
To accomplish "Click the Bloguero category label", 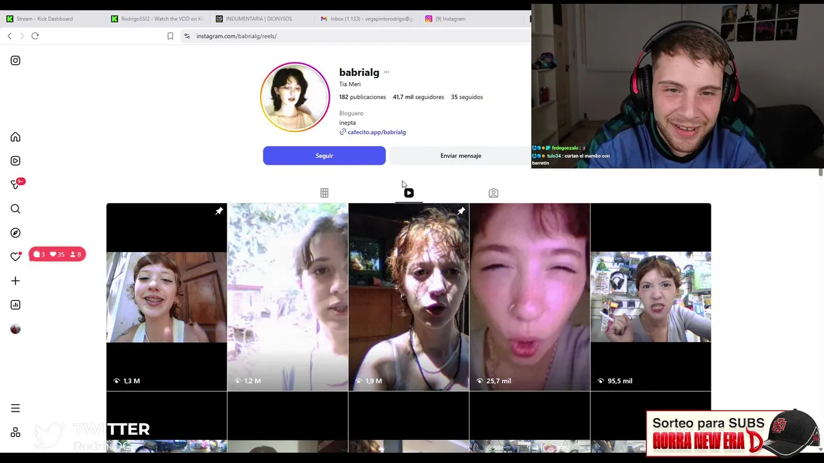I will 351,113.
